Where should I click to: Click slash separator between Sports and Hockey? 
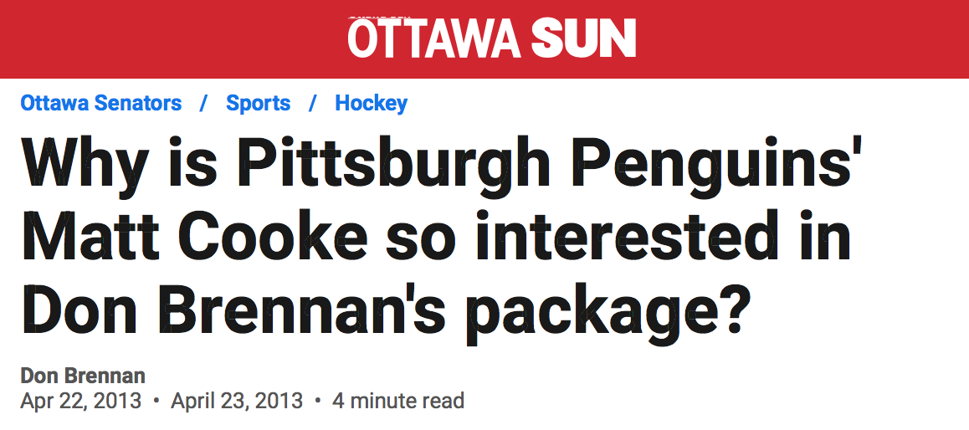[313, 104]
